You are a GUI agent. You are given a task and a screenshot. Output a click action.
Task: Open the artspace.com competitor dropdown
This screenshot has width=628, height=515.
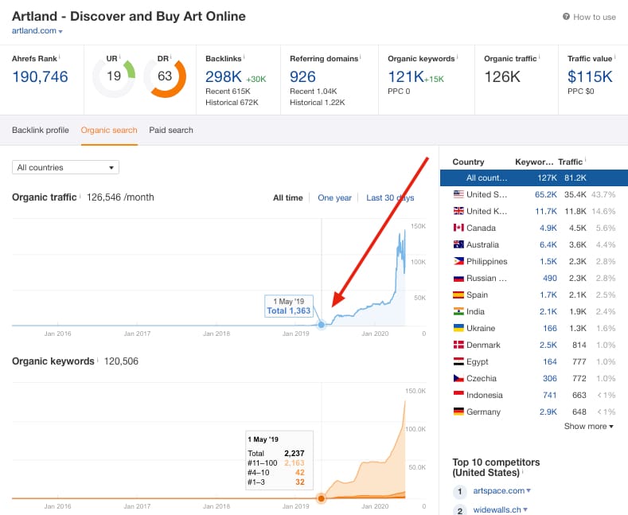click(529, 490)
